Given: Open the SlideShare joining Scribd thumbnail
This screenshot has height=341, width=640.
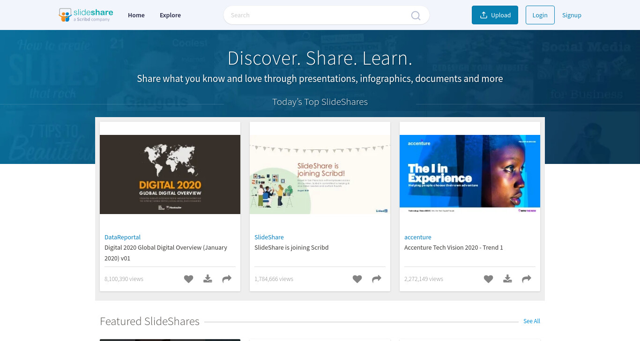Looking at the screenshot, I should pos(320,174).
